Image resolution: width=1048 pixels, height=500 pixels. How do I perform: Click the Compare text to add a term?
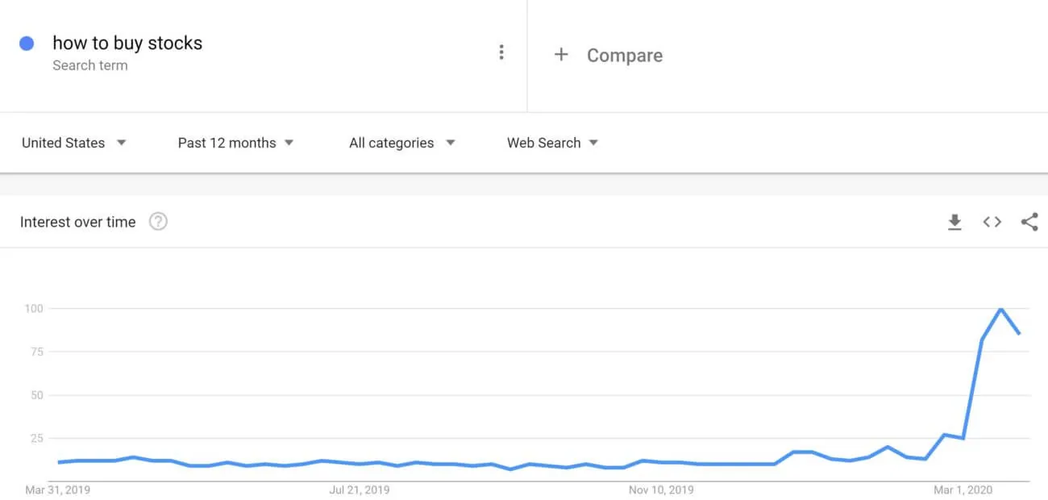pos(624,56)
